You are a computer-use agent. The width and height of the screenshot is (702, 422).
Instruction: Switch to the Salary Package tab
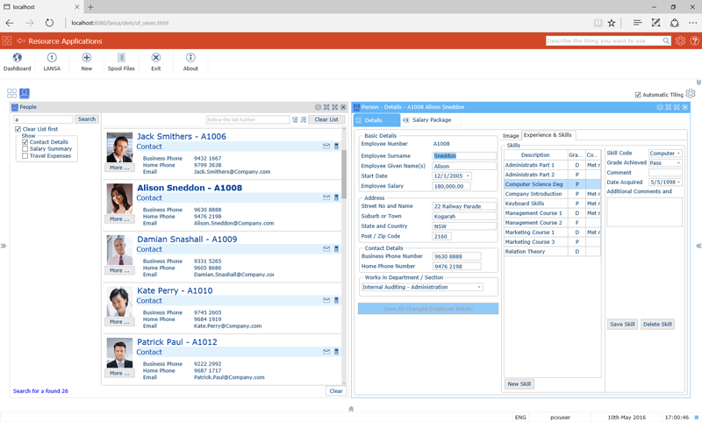(427, 120)
